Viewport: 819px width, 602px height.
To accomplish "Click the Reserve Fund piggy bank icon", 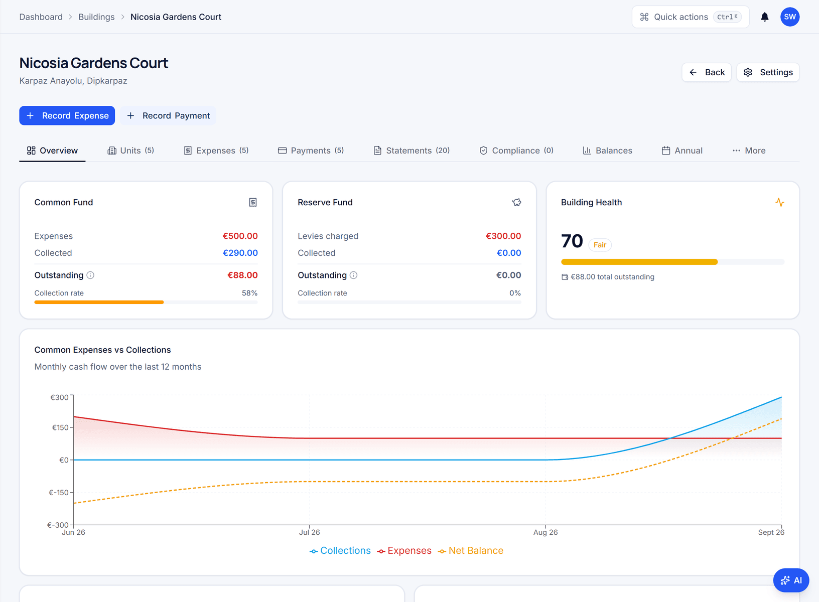I will [516, 202].
